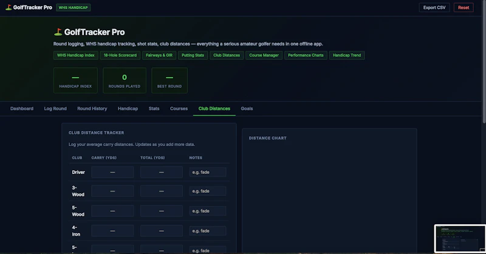The image size is (486, 254).
Task: Open the Round History tab
Action: pos(92,109)
